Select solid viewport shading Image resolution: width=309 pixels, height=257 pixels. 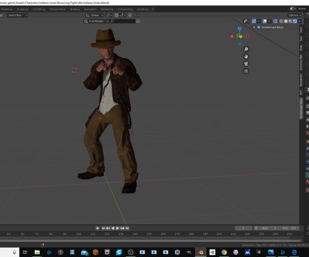click(286, 21)
